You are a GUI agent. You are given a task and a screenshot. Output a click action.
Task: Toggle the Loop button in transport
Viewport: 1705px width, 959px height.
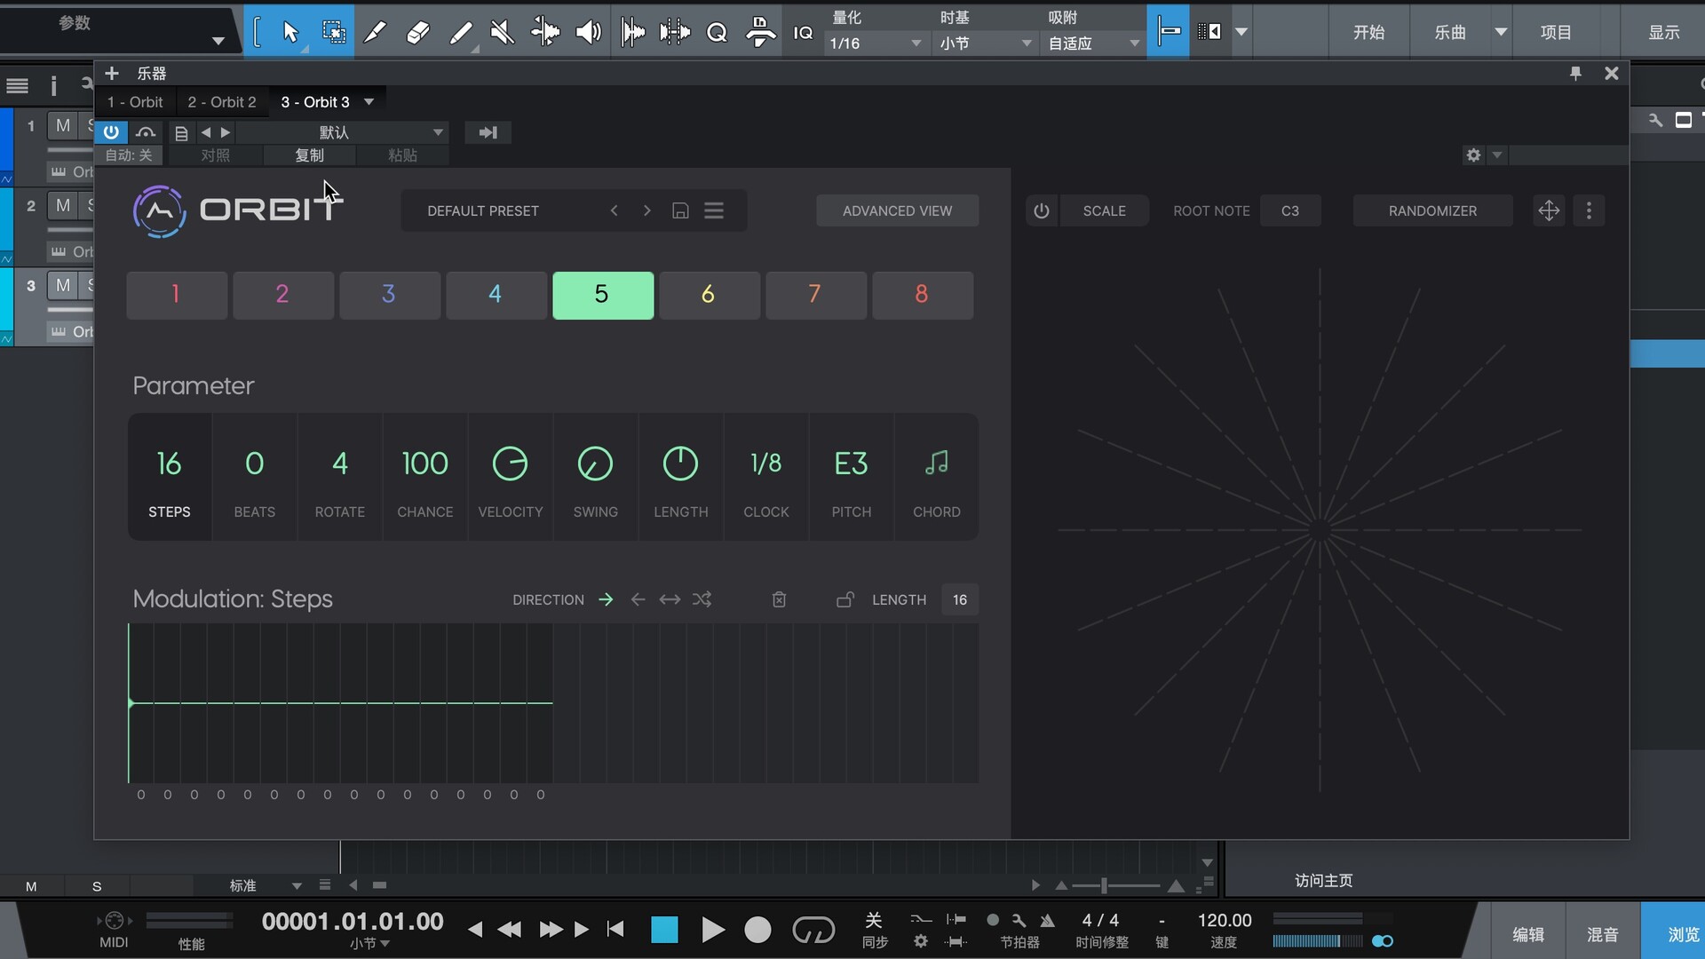tap(813, 930)
